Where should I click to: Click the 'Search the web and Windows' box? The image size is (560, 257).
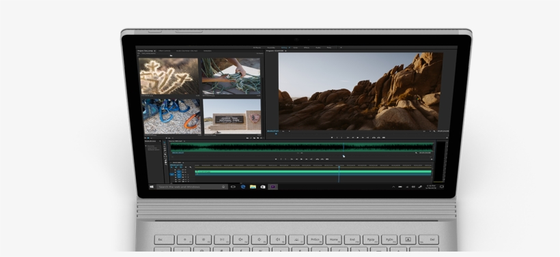(x=192, y=187)
